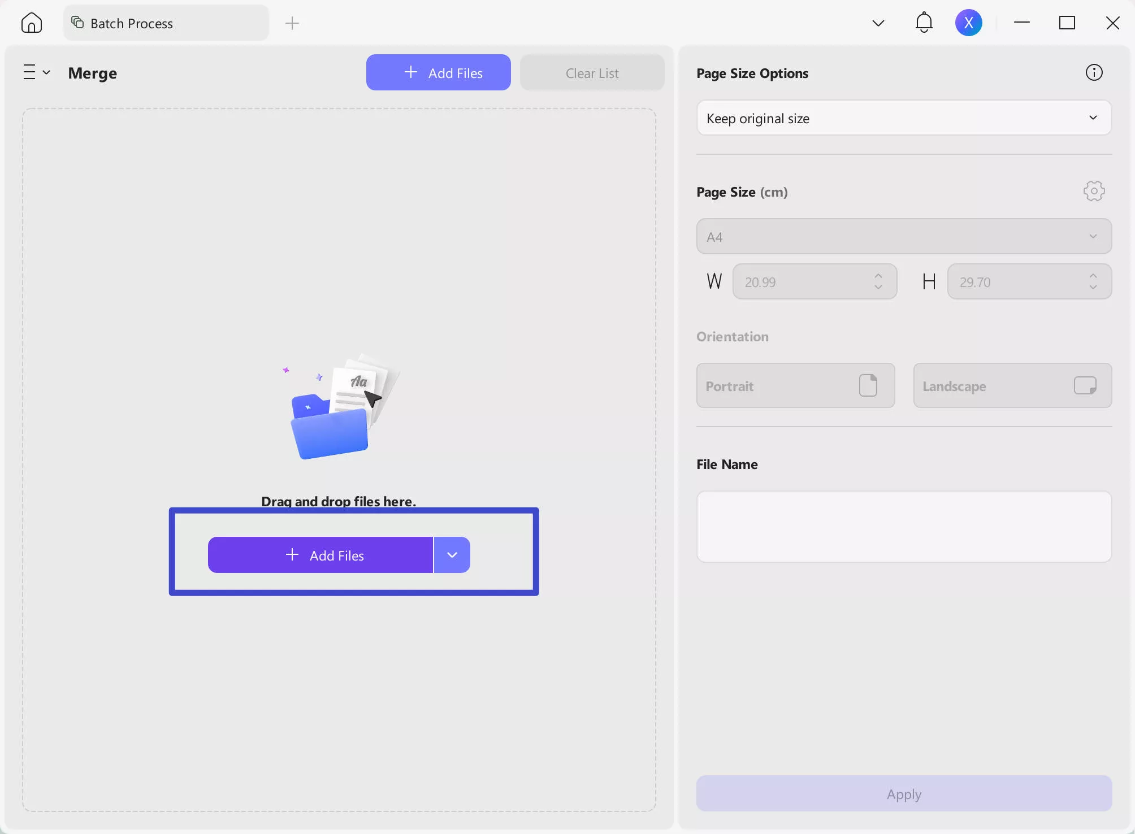This screenshot has width=1135, height=834.
Task: Click the Clear List button
Action: point(592,72)
